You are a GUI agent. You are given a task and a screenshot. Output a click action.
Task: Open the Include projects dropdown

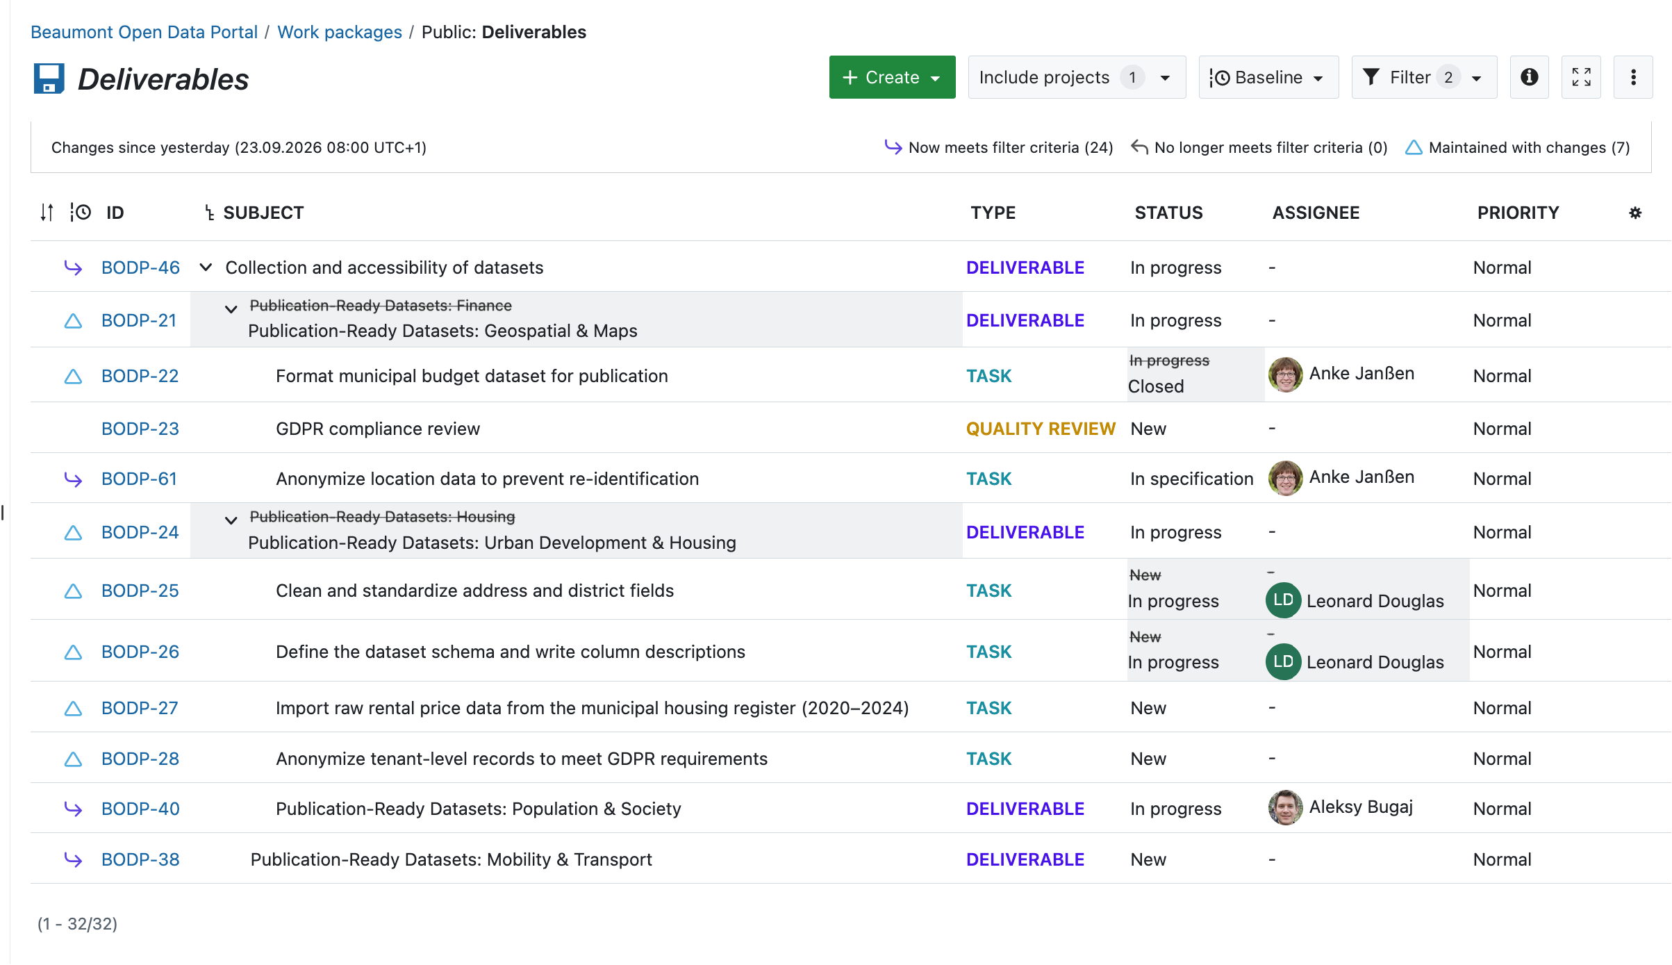[1077, 77]
